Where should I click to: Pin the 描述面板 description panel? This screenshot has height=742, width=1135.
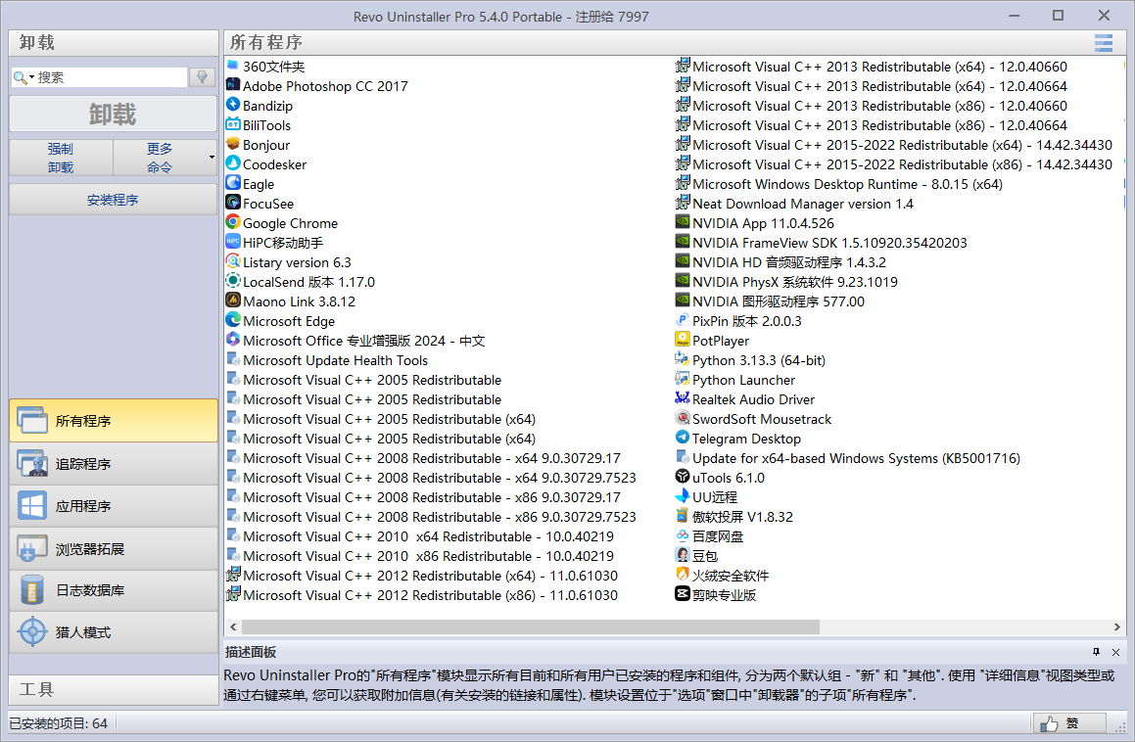tap(1097, 652)
